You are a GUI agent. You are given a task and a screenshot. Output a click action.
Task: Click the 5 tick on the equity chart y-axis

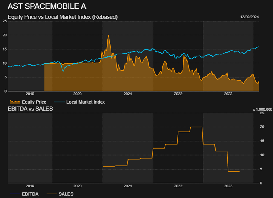click(x=6, y=77)
